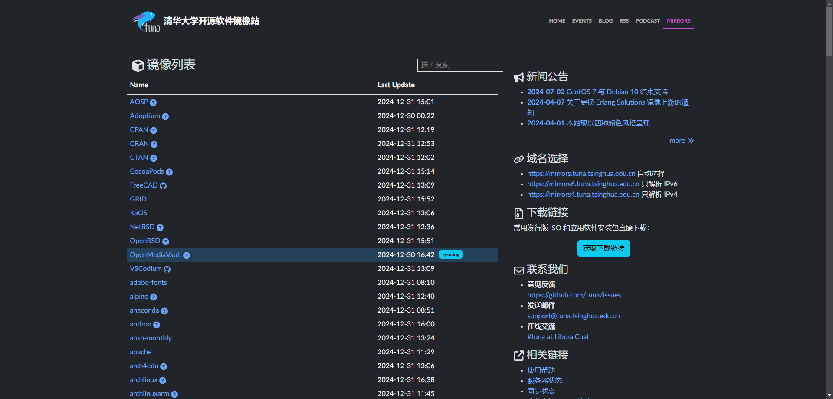
Task: Open the support@tuna.tsinghua.edu.cn email link
Action: pyautogui.click(x=573, y=316)
